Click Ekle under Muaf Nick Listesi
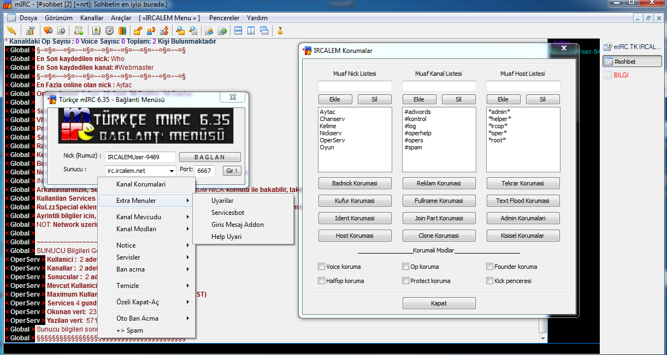 point(335,99)
